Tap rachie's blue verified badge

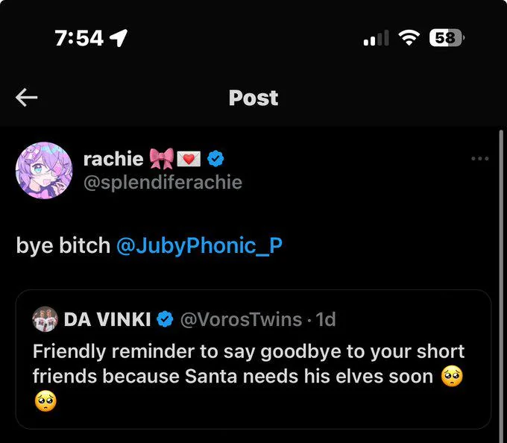(x=216, y=159)
